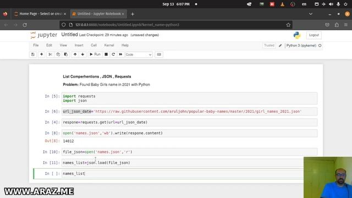
Task: Click the Logout button
Action: pyautogui.click(x=314, y=35)
